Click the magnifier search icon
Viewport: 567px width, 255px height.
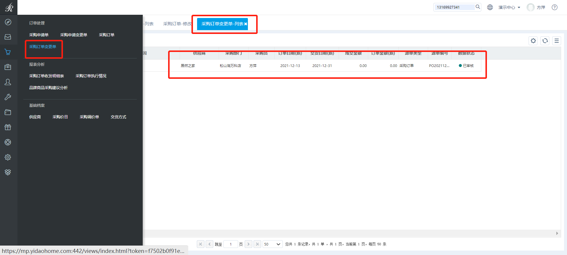(477, 7)
